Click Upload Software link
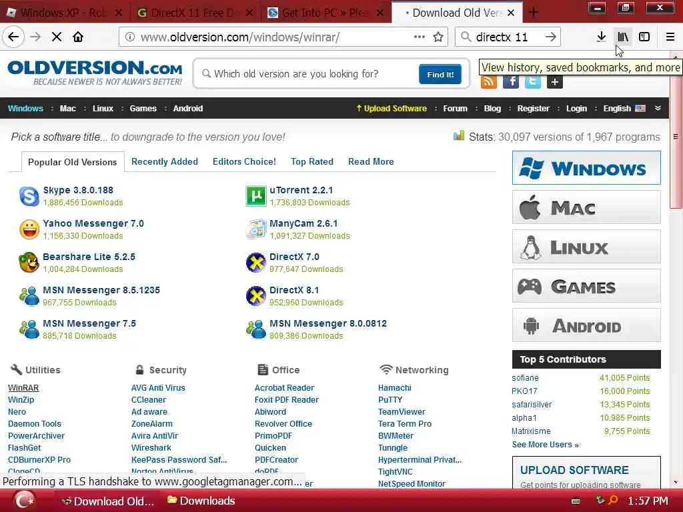Viewport: 683px width, 512px height. coord(391,109)
